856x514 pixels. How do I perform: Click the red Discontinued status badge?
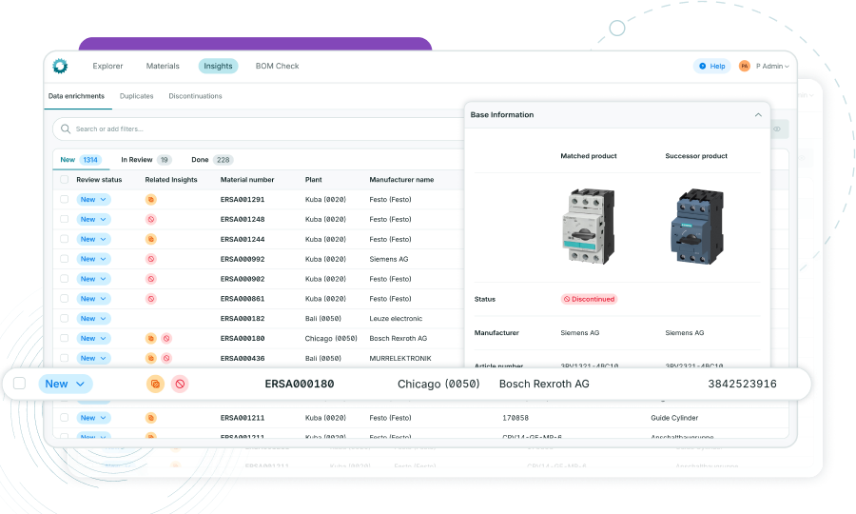pyautogui.click(x=589, y=299)
